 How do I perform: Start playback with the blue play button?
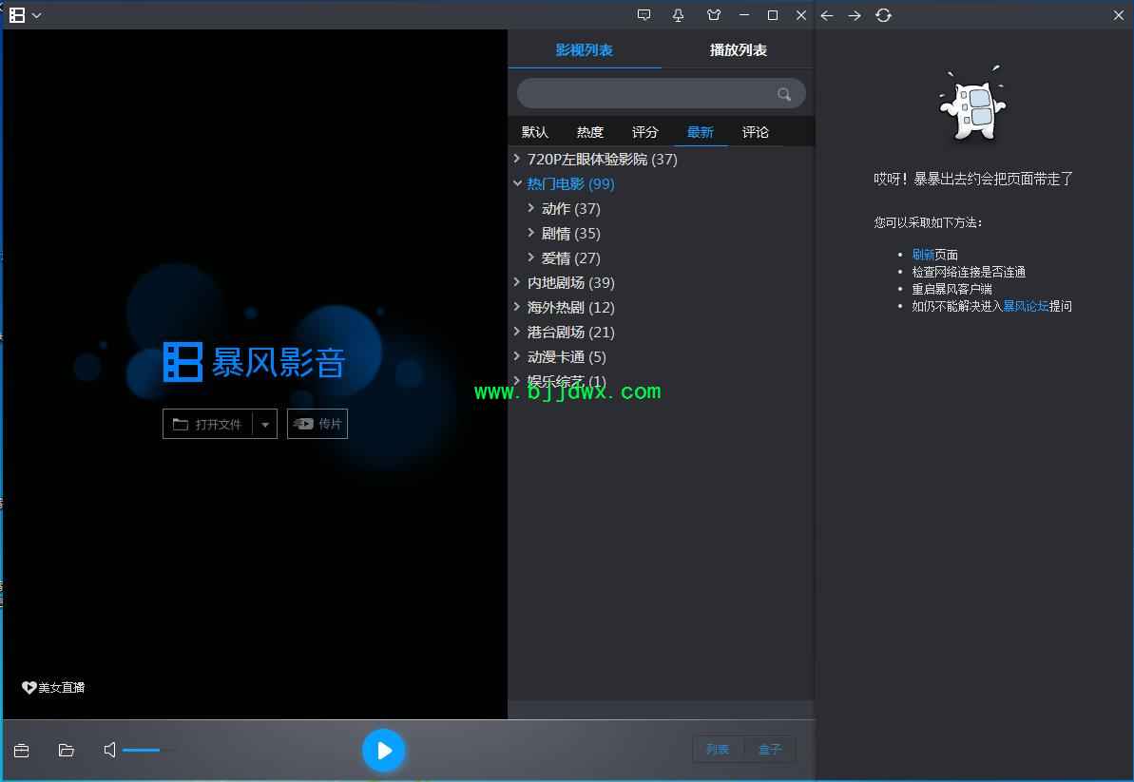383,751
